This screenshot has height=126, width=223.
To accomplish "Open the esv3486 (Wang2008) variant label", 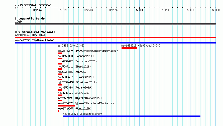I will pyautogui.click(x=71, y=45).
